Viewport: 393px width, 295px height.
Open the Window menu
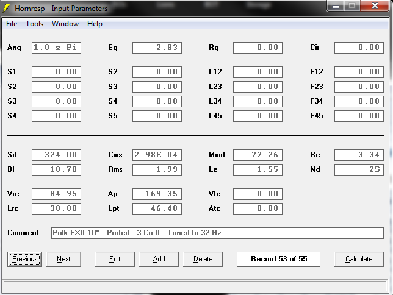pyautogui.click(x=65, y=24)
